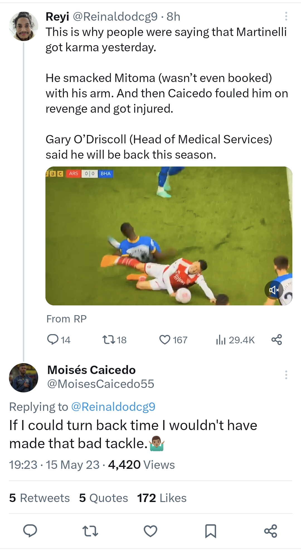Like Reyi's tweet showing 167 likes
Screen dimensions: 301x550
click(x=165, y=340)
